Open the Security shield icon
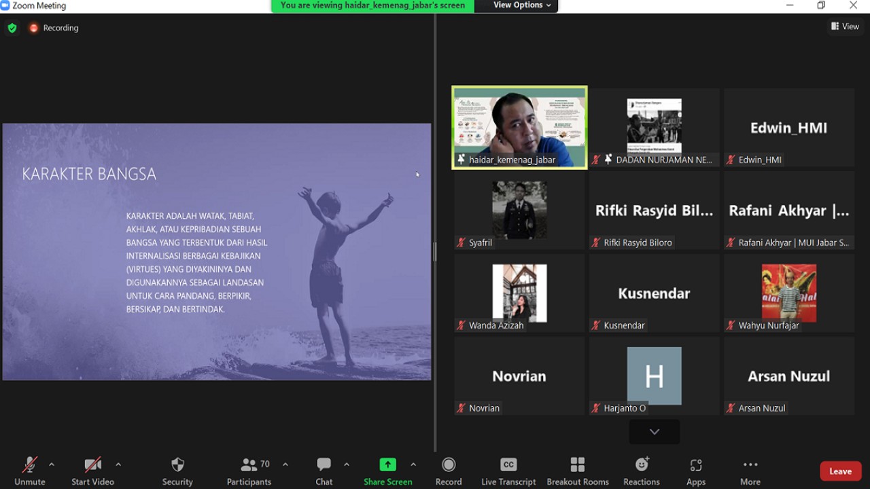Screen dimensions: 870x489 click(x=177, y=465)
